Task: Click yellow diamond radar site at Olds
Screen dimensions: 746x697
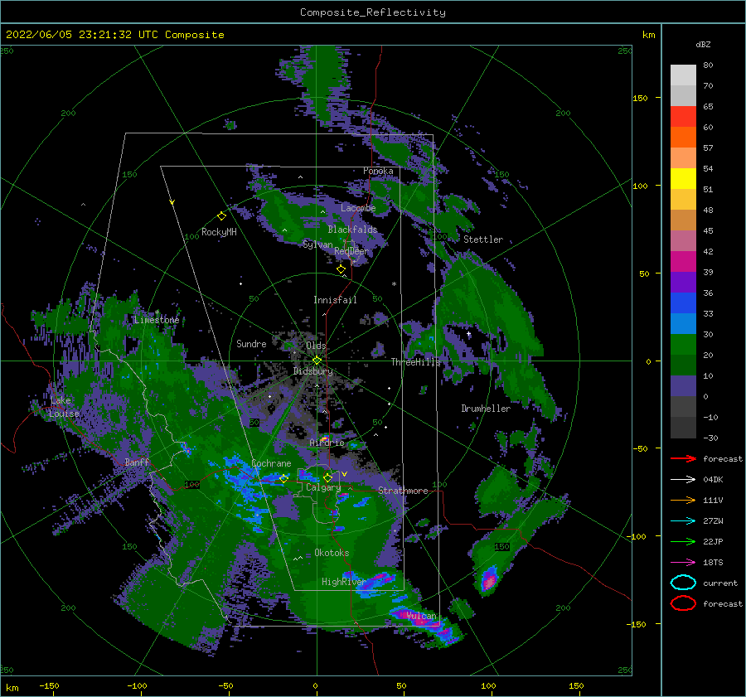Action: (x=317, y=361)
